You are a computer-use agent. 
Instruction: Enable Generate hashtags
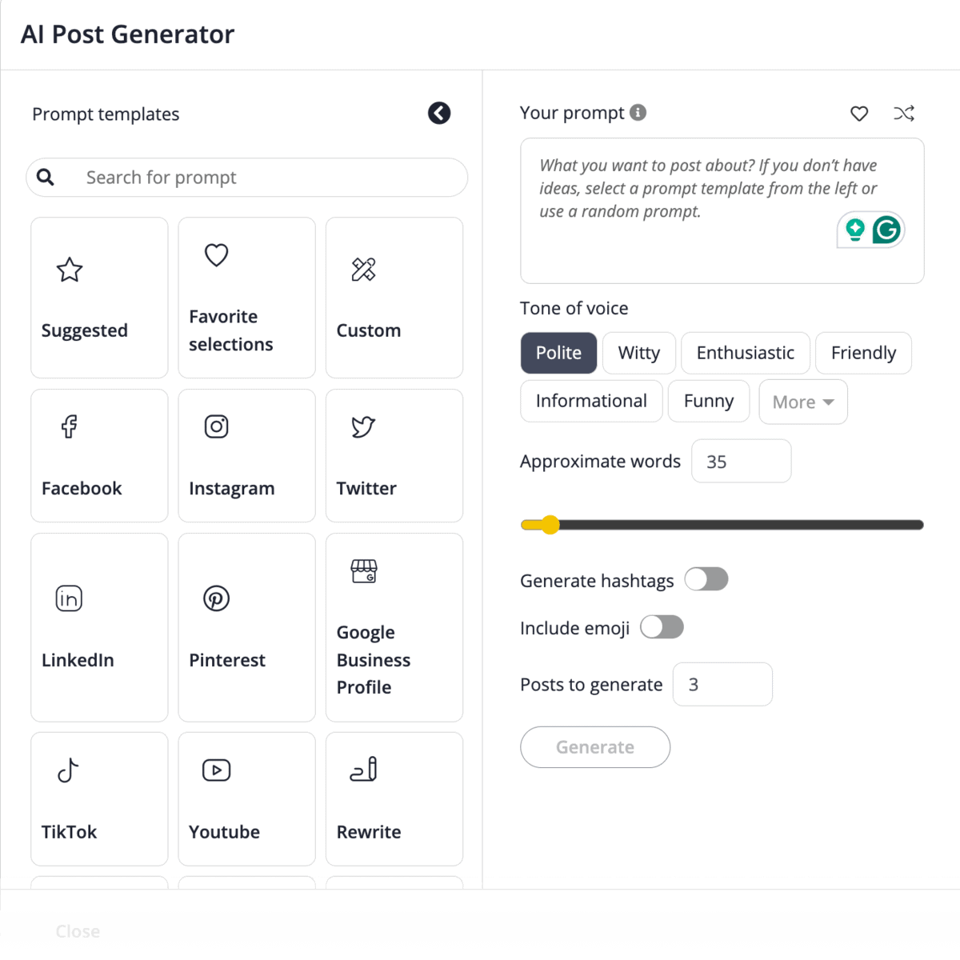706,579
